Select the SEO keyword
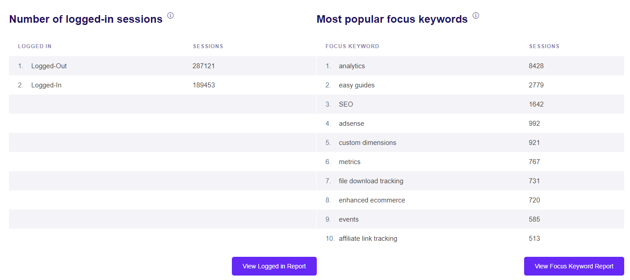The image size is (630, 280). (x=346, y=104)
